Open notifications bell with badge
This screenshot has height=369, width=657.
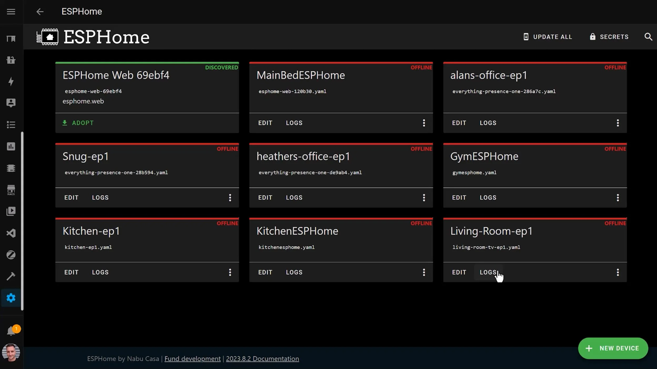pos(11,331)
